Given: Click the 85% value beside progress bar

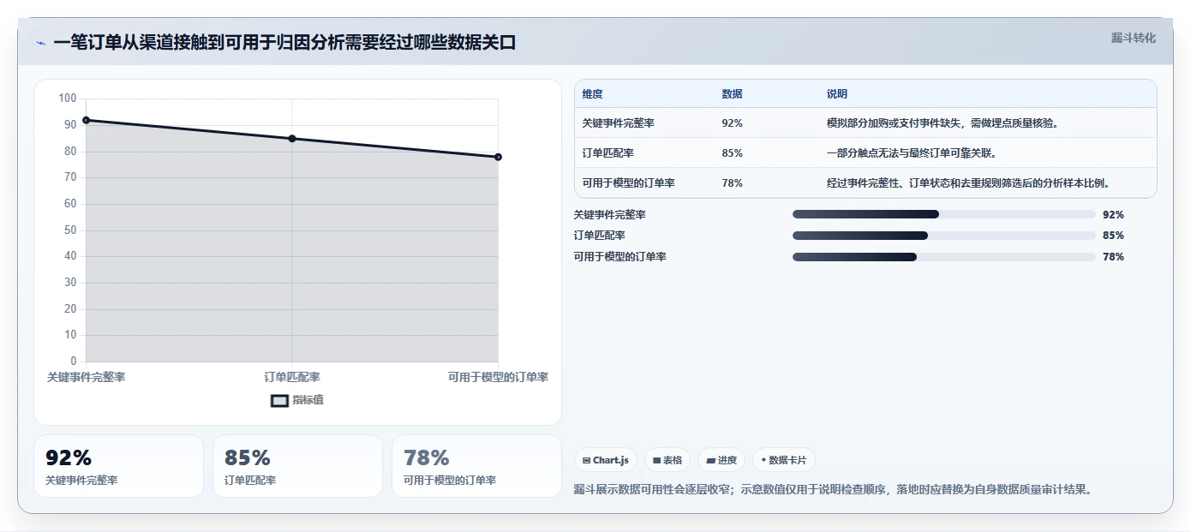Looking at the screenshot, I should [x=1113, y=236].
